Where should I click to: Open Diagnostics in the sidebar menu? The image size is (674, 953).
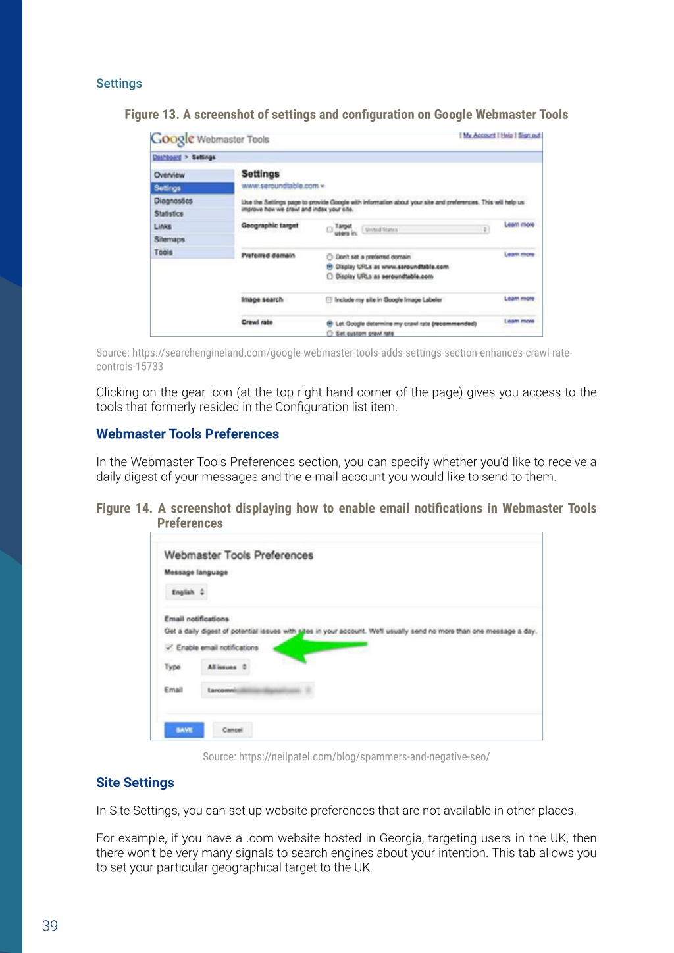[x=192, y=201]
